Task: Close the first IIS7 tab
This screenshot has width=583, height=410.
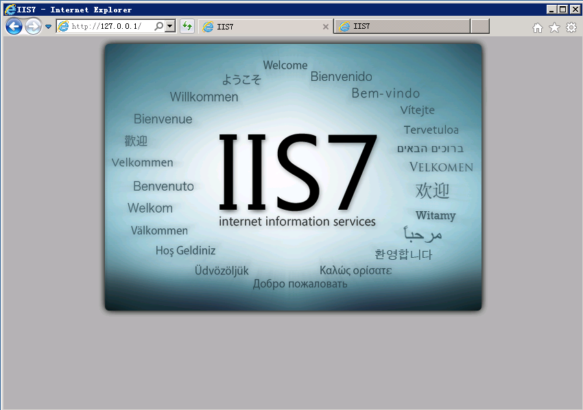Action: 325,27
